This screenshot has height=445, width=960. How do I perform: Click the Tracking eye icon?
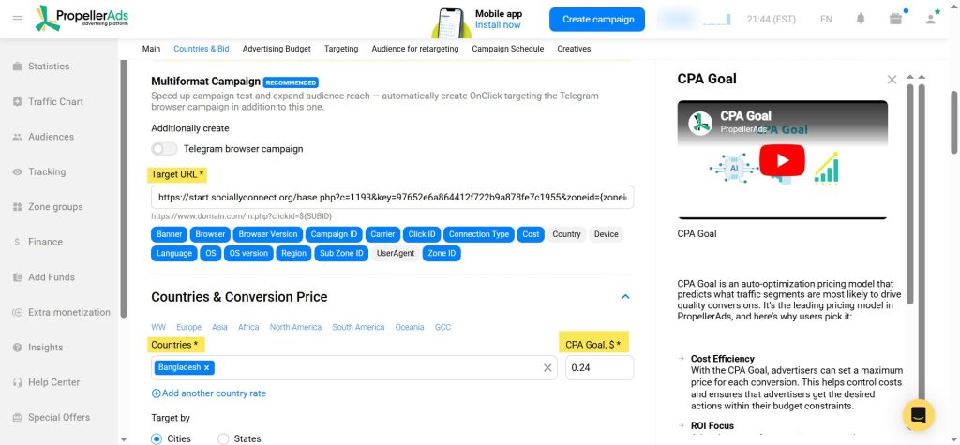17,172
